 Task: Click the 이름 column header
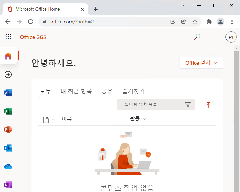(67, 119)
